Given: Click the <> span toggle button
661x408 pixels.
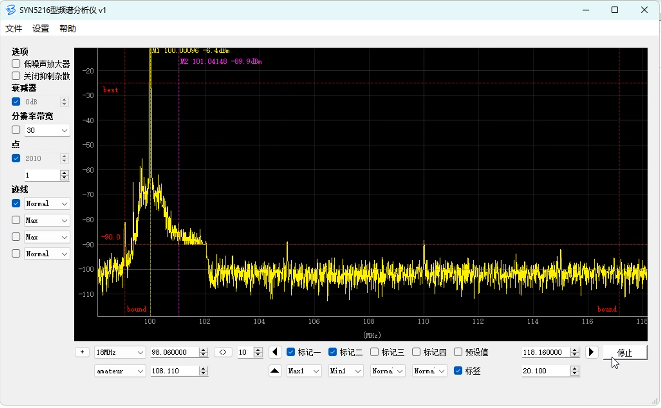Looking at the screenshot, I should tap(223, 352).
